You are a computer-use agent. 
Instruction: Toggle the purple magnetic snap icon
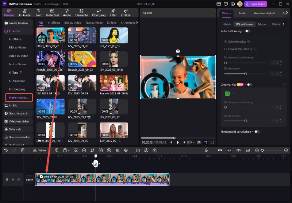click(229, 150)
